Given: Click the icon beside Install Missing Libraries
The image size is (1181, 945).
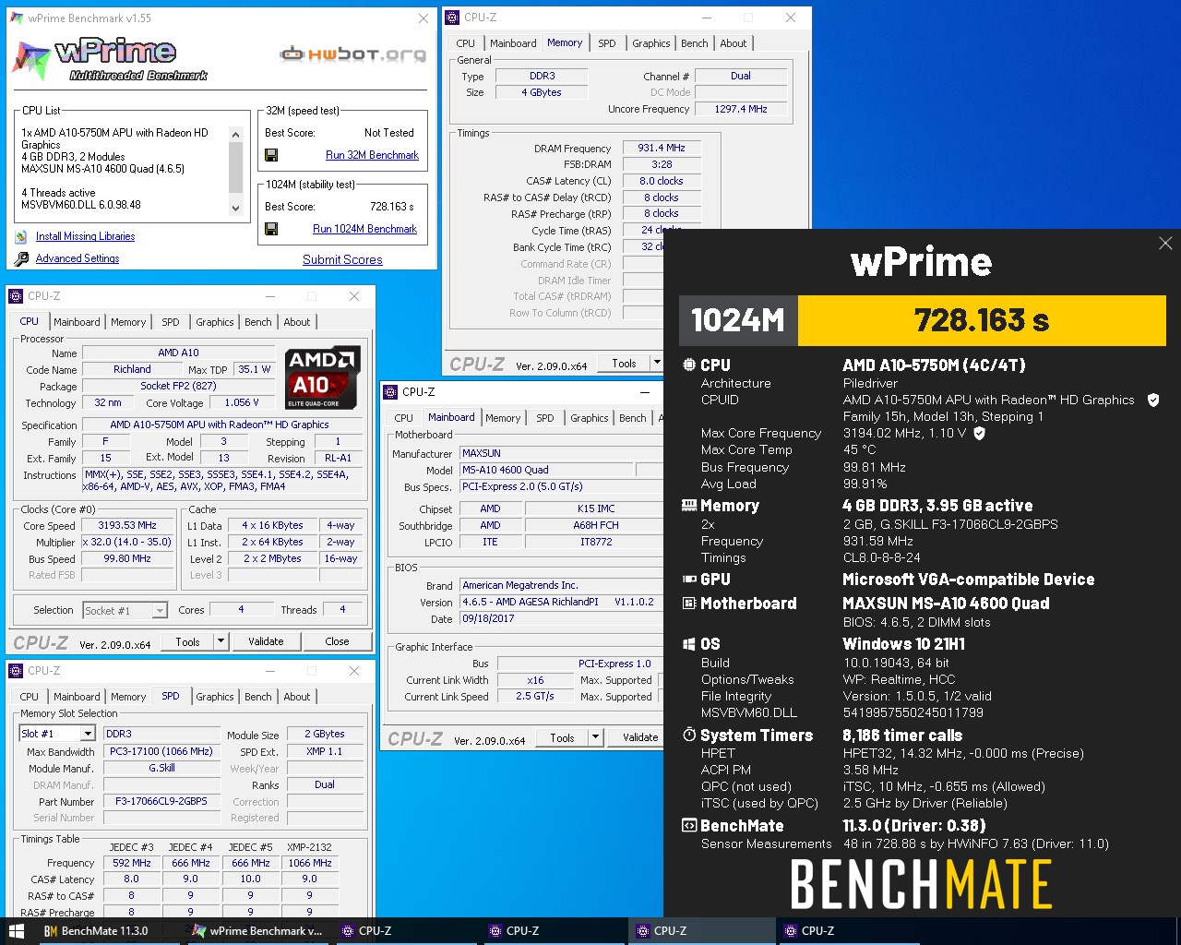Looking at the screenshot, I should point(21,236).
